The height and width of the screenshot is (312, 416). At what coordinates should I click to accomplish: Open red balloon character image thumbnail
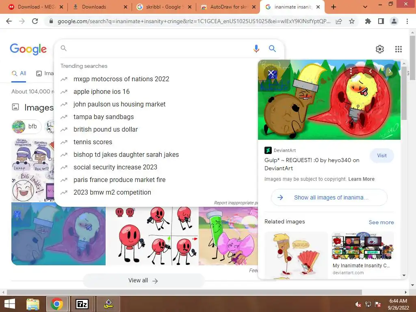[152, 236]
